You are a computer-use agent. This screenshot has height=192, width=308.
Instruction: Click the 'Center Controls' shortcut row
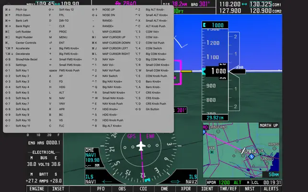click(21, 43)
